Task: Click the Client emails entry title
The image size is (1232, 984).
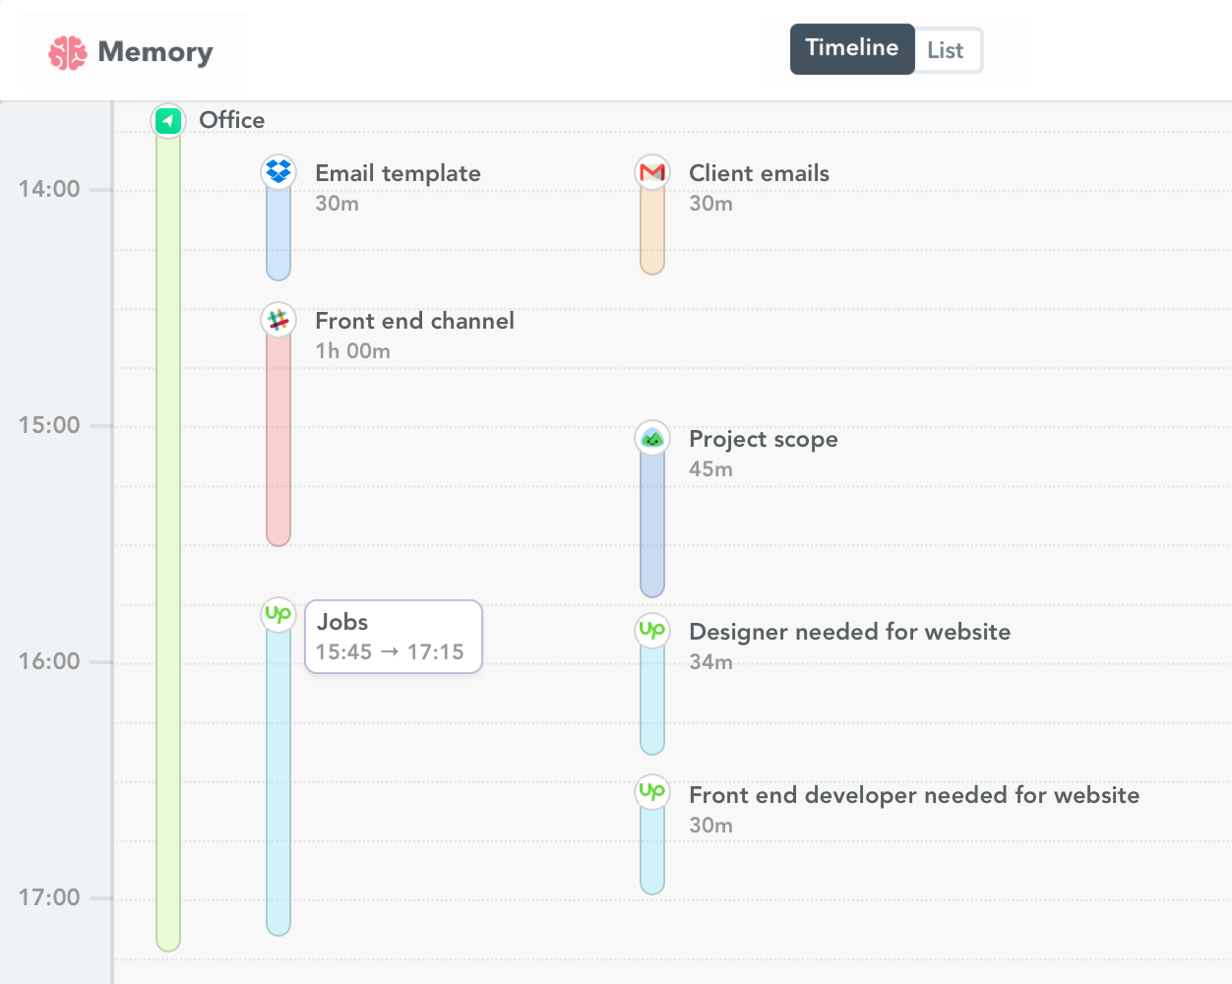Action: [759, 172]
